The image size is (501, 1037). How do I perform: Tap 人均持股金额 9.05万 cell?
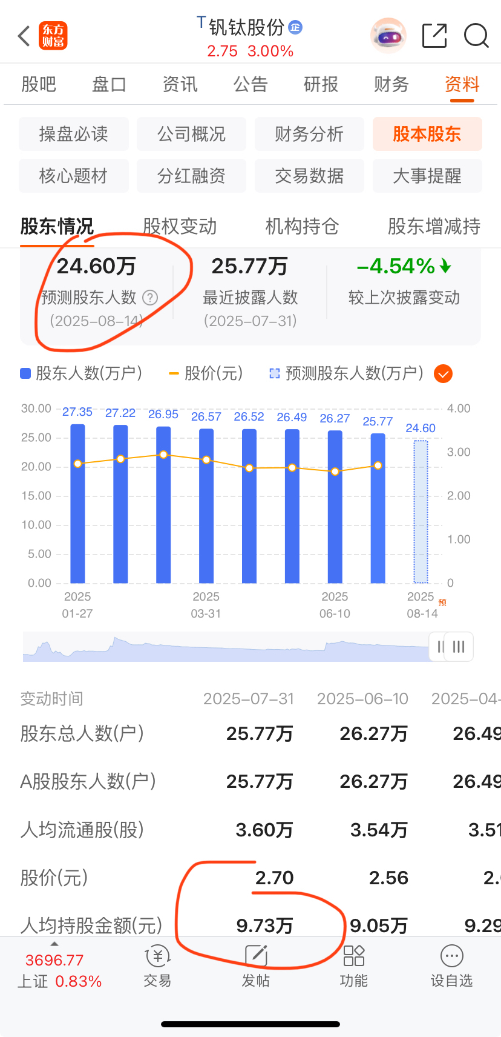(x=379, y=925)
